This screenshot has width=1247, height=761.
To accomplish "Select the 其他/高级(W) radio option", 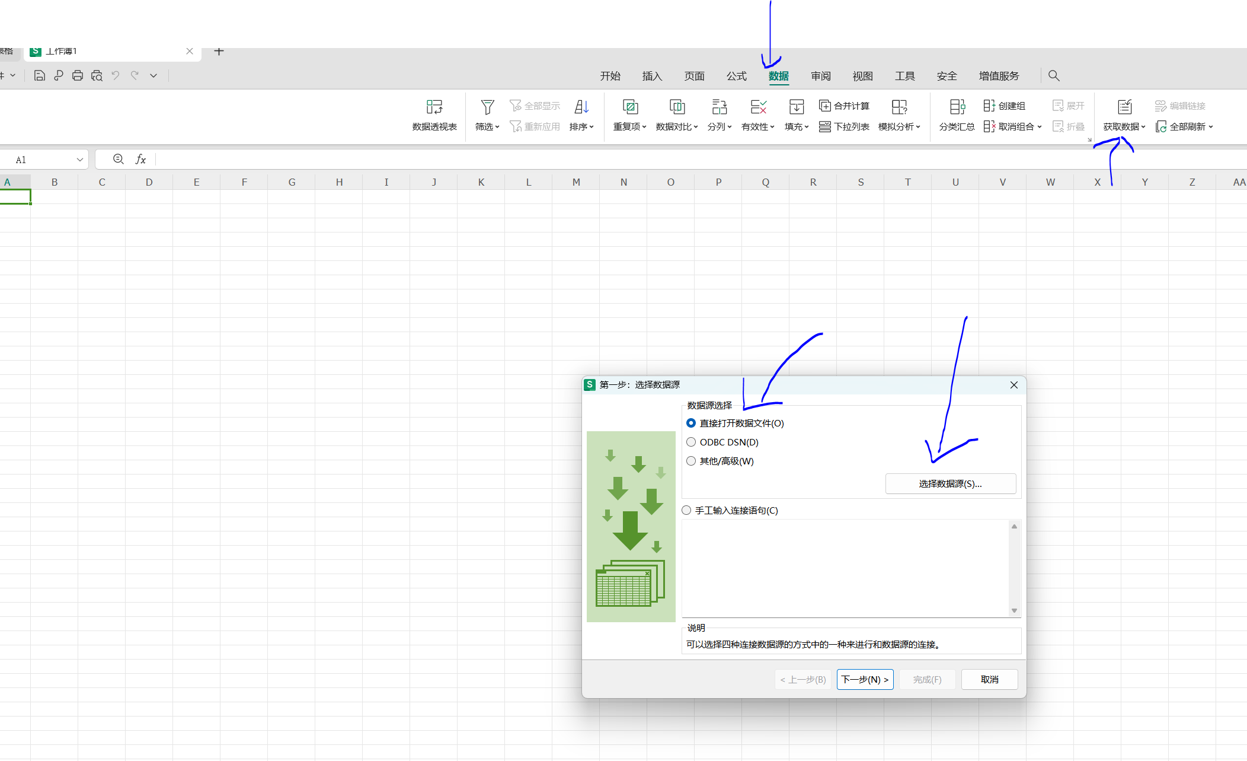I will [x=691, y=461].
